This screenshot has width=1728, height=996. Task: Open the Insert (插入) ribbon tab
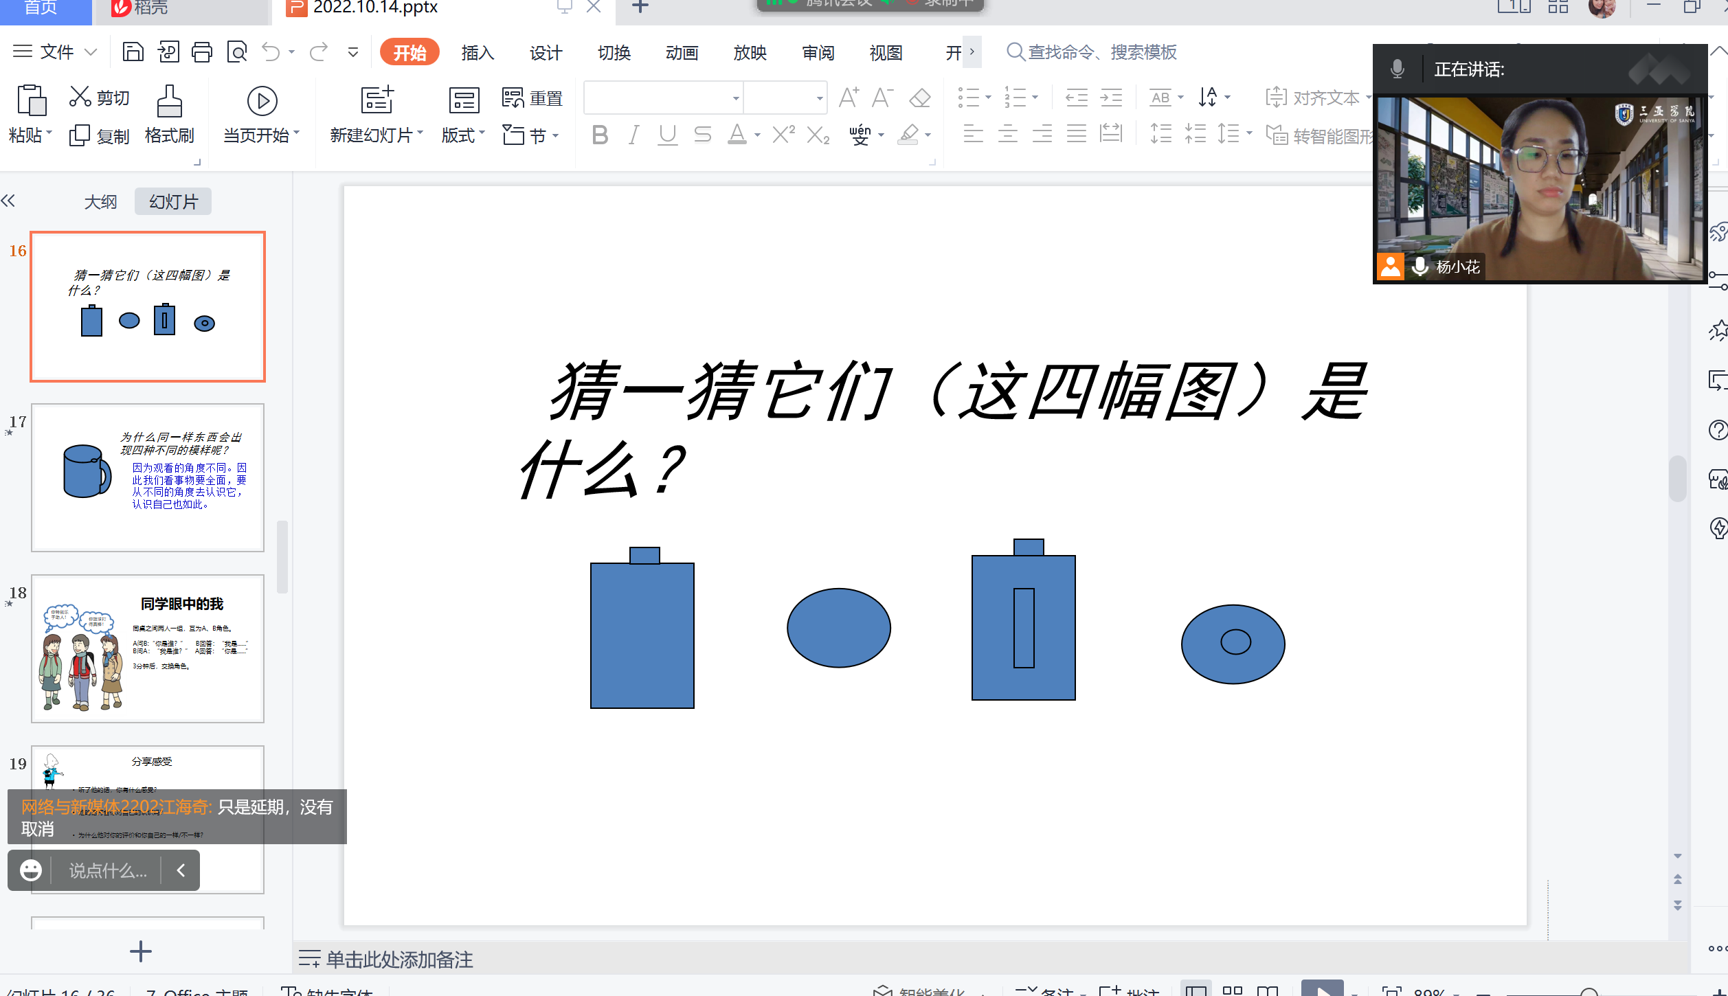(478, 53)
